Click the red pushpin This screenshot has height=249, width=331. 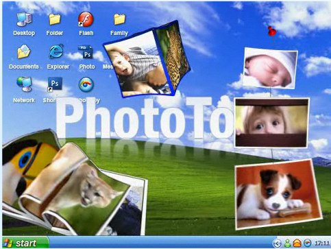pos(272,32)
